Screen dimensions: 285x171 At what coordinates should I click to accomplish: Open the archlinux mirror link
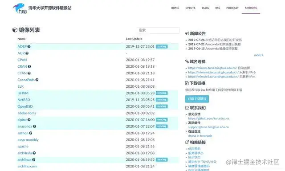[24, 159]
